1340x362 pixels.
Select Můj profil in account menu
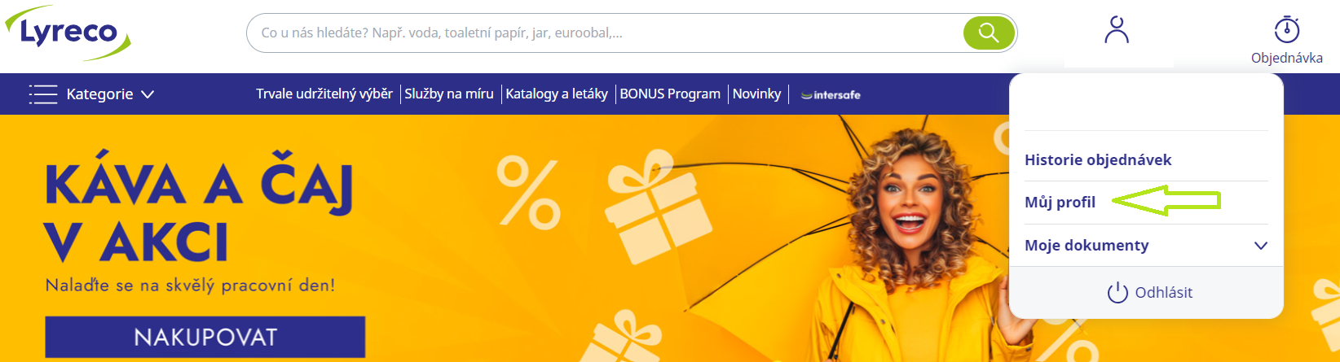pos(1060,203)
